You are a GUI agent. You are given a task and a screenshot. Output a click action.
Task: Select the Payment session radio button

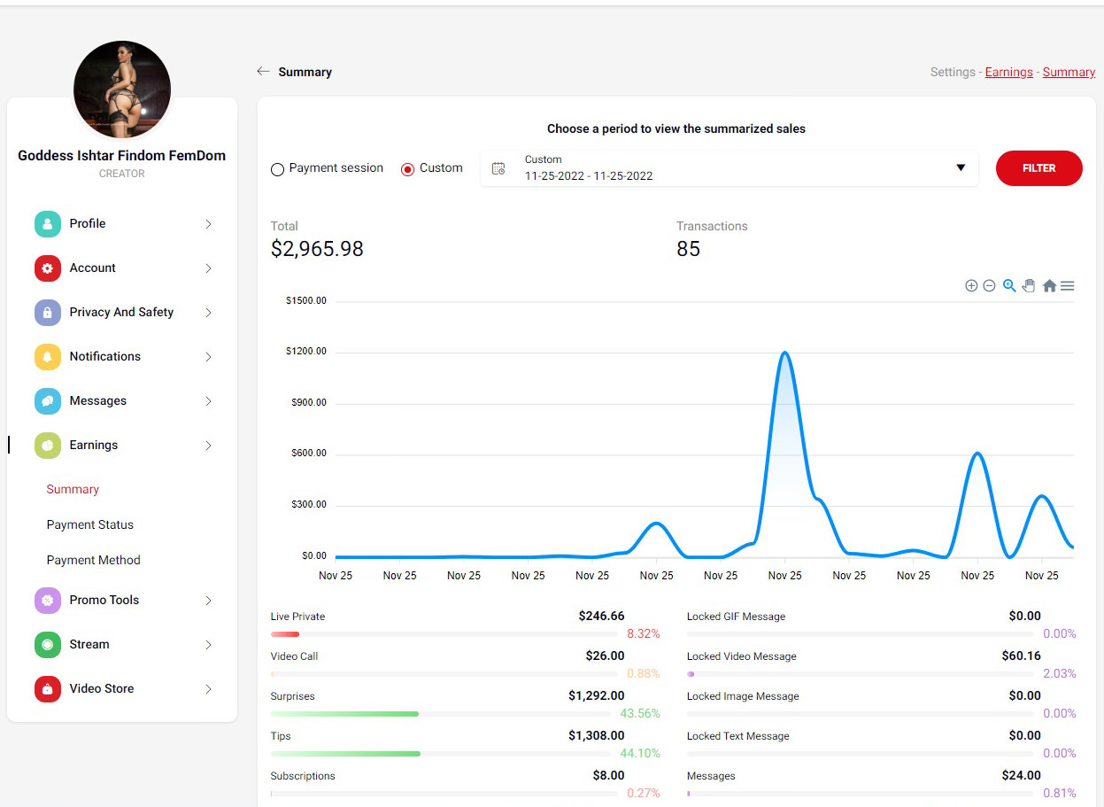coord(277,169)
